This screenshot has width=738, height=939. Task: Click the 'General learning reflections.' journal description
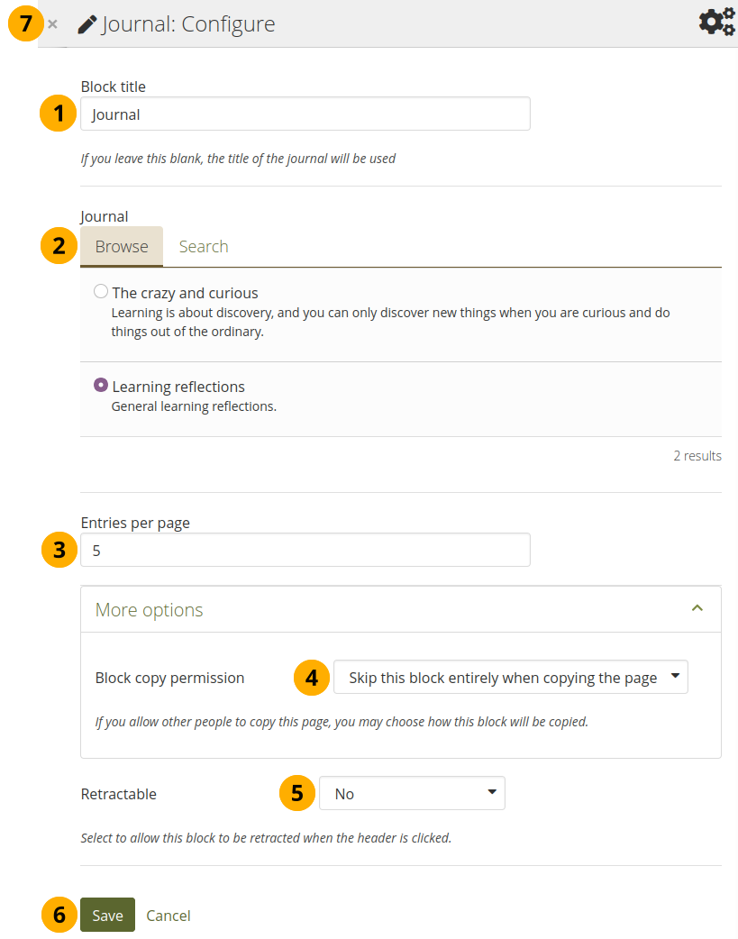pos(194,406)
